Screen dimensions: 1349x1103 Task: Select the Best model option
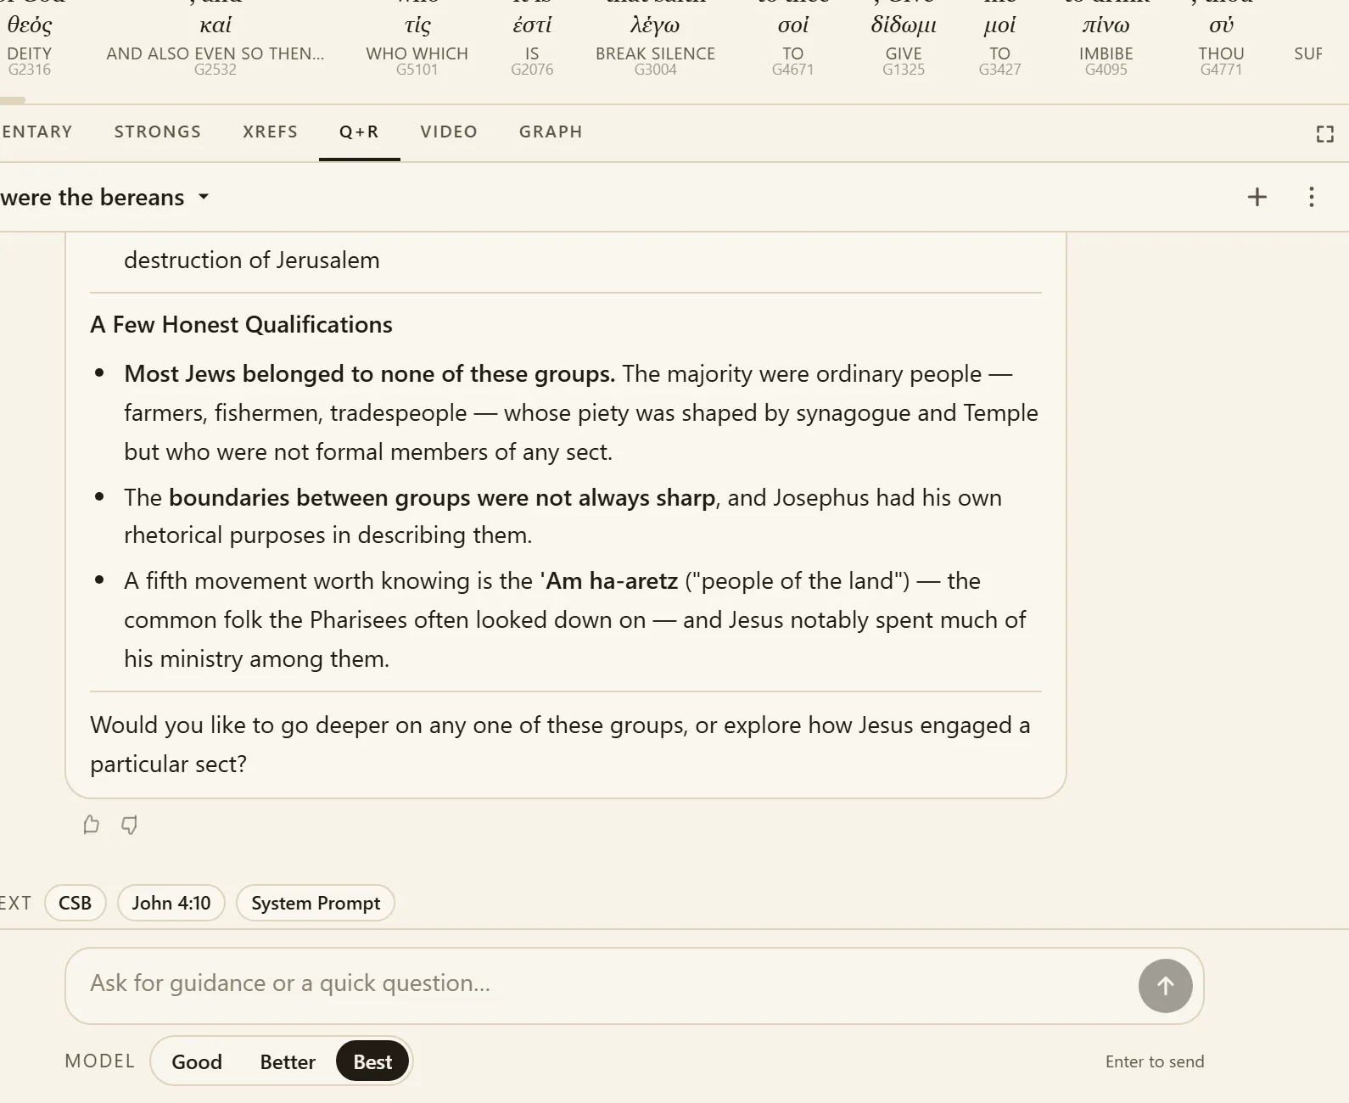tap(372, 1061)
